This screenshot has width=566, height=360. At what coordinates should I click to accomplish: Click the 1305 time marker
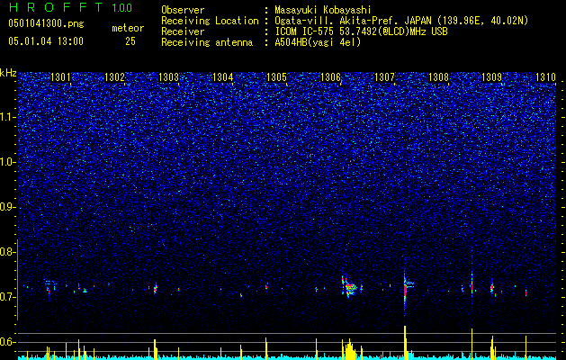276,76
